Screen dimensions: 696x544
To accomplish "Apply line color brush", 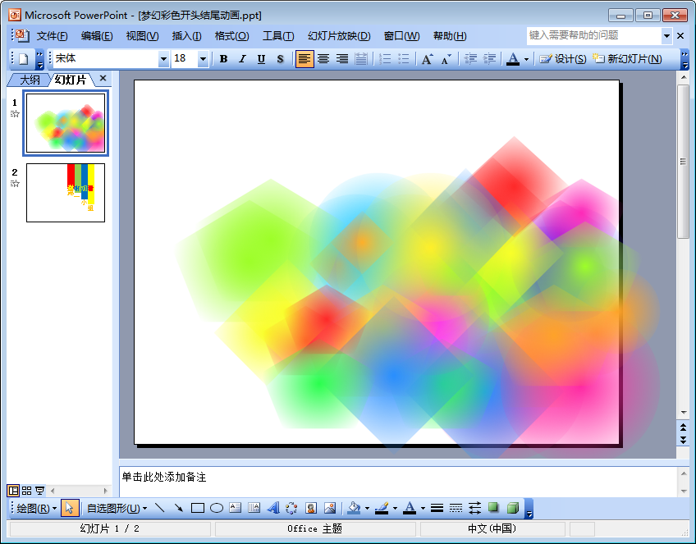I will tap(382, 508).
